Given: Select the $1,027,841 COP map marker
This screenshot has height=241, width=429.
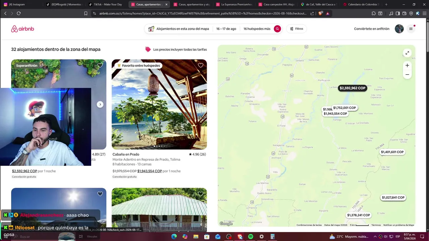Looking at the screenshot, I should tap(393, 197).
